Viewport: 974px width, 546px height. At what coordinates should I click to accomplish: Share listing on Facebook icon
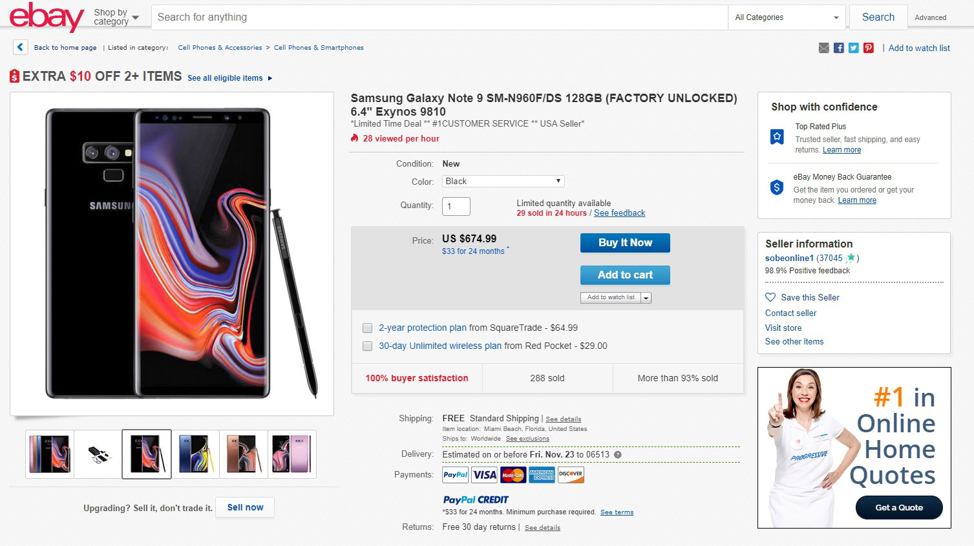[839, 48]
